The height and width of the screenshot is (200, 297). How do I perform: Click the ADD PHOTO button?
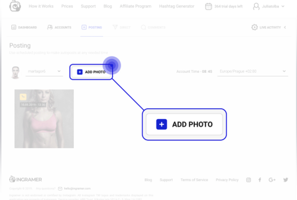(x=91, y=72)
